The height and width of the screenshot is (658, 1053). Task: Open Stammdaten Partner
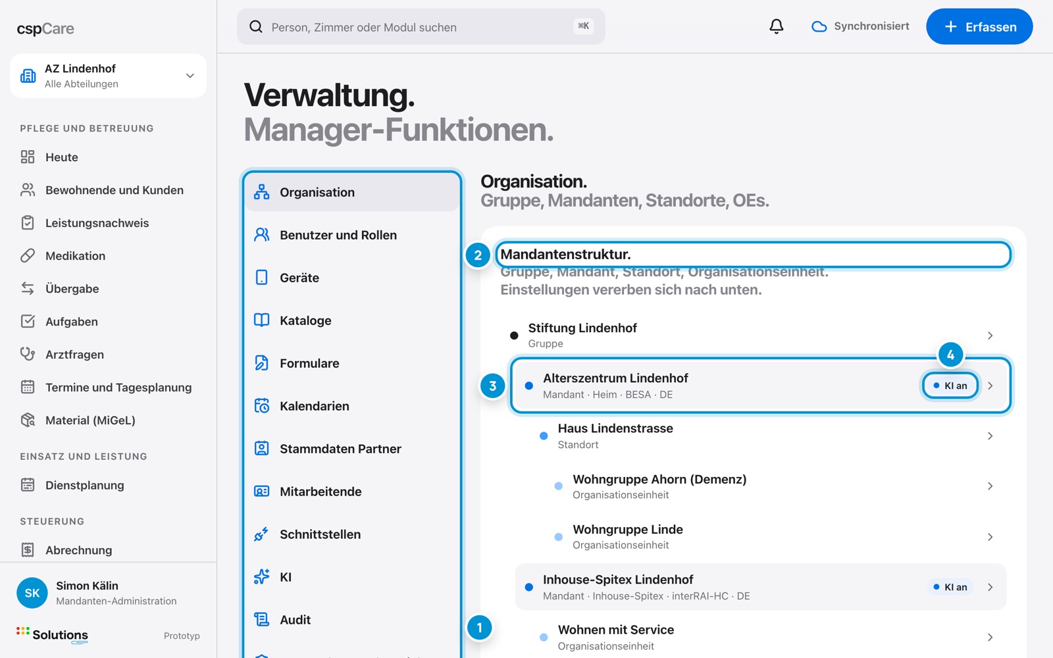[352, 449]
